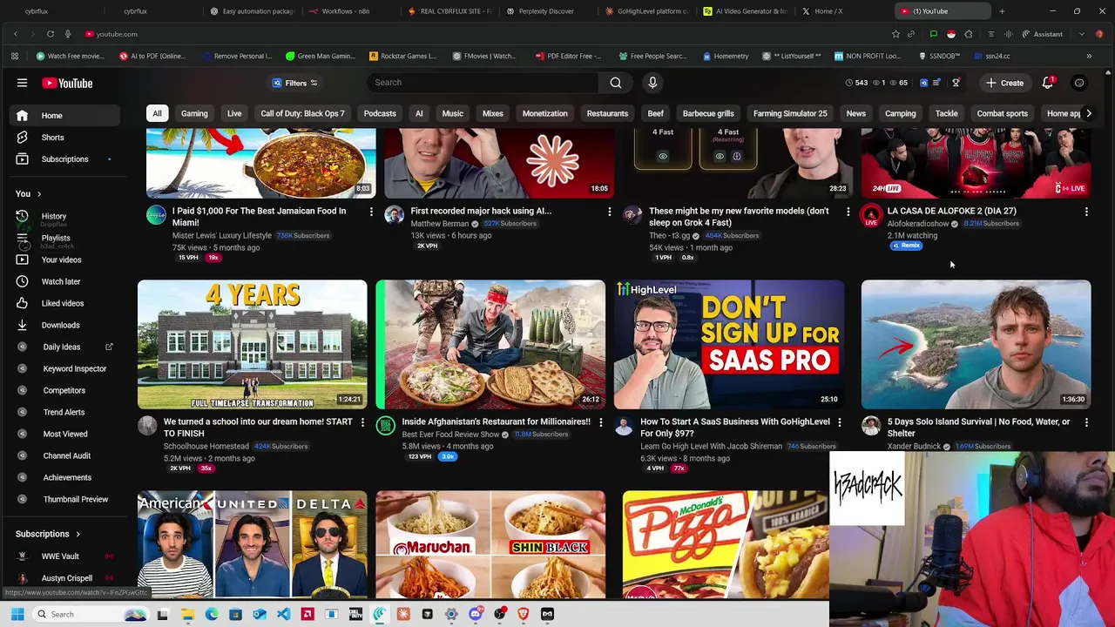
Task: Open the DON'T SIGN UP FOR SAAS PRO thumbnail
Action: point(729,344)
